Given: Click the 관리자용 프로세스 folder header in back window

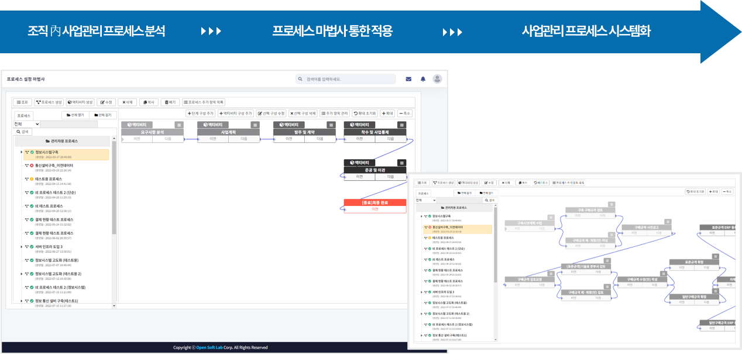Looking at the screenshot, I should point(61,142).
